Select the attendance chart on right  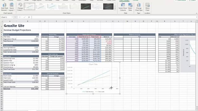[x=188, y=54]
